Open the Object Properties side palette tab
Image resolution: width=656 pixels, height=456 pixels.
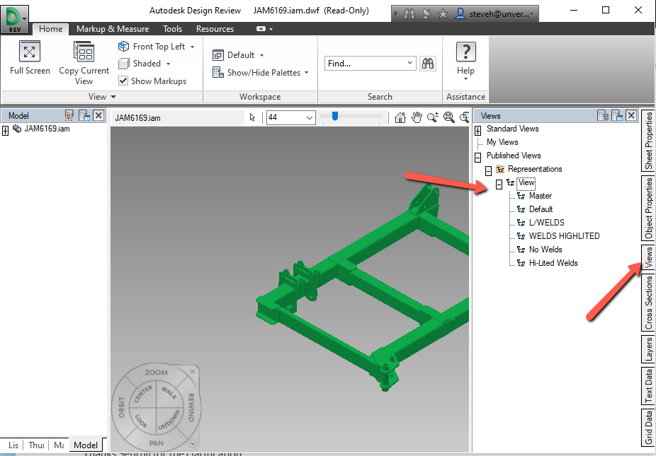click(x=648, y=208)
